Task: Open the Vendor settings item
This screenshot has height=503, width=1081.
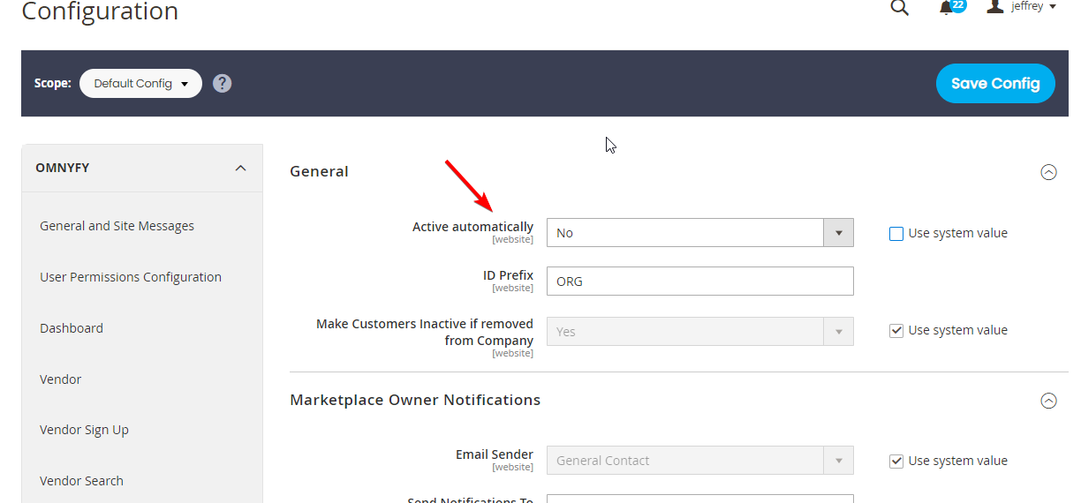Action: pos(60,379)
